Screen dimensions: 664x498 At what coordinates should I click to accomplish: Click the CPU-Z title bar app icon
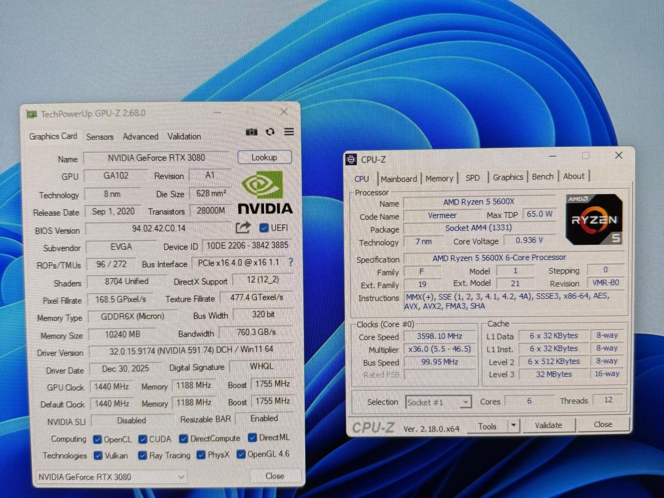click(x=351, y=159)
